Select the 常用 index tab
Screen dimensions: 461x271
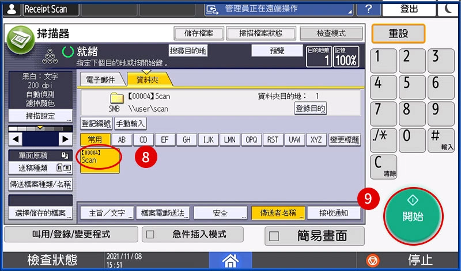click(95, 139)
